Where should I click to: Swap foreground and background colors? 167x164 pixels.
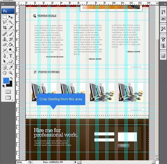(x=12, y=78)
